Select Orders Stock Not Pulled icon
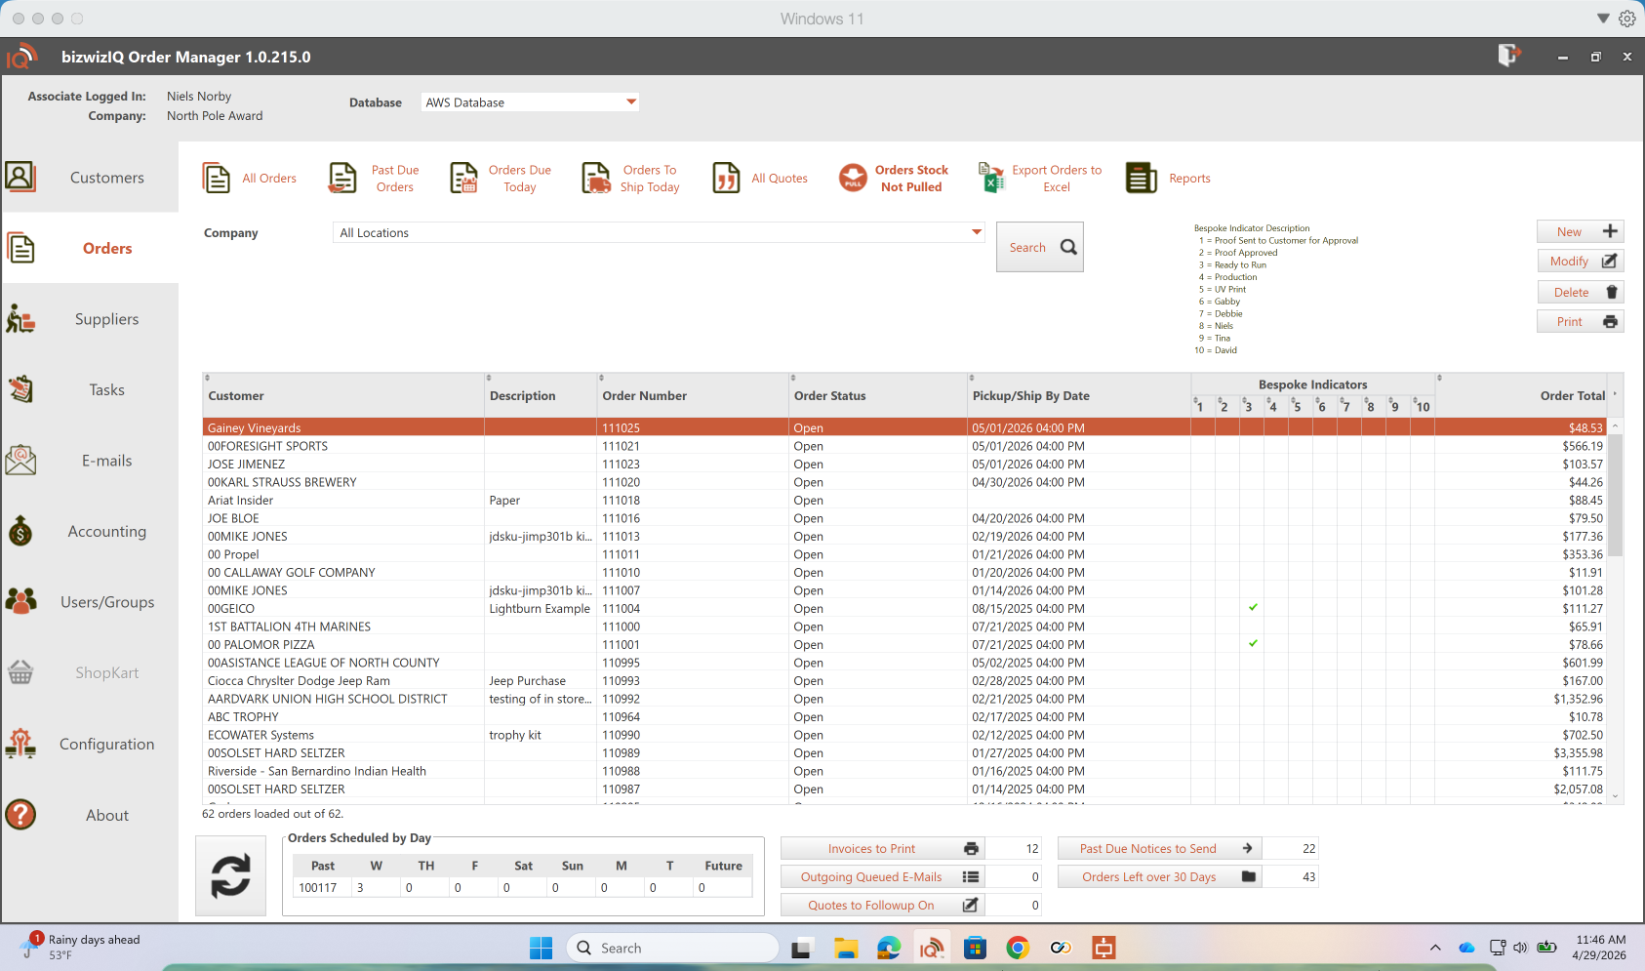The width and height of the screenshot is (1645, 971). coord(853,179)
